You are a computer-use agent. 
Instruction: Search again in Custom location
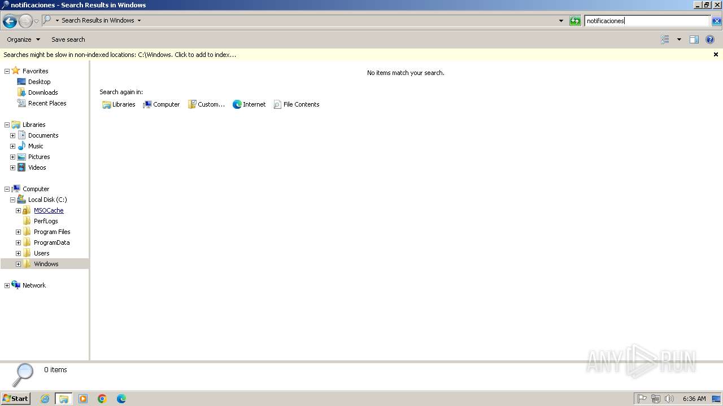pos(206,104)
